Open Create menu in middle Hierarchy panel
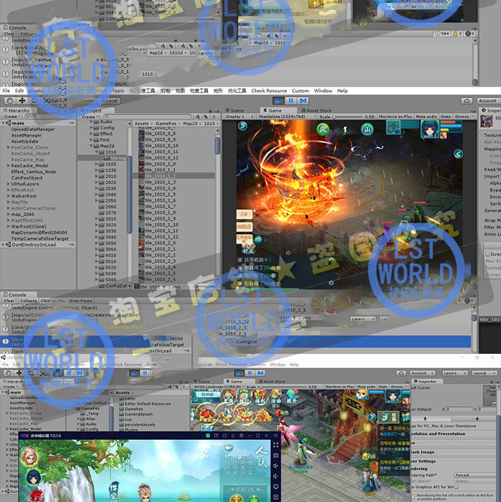 (x=11, y=117)
